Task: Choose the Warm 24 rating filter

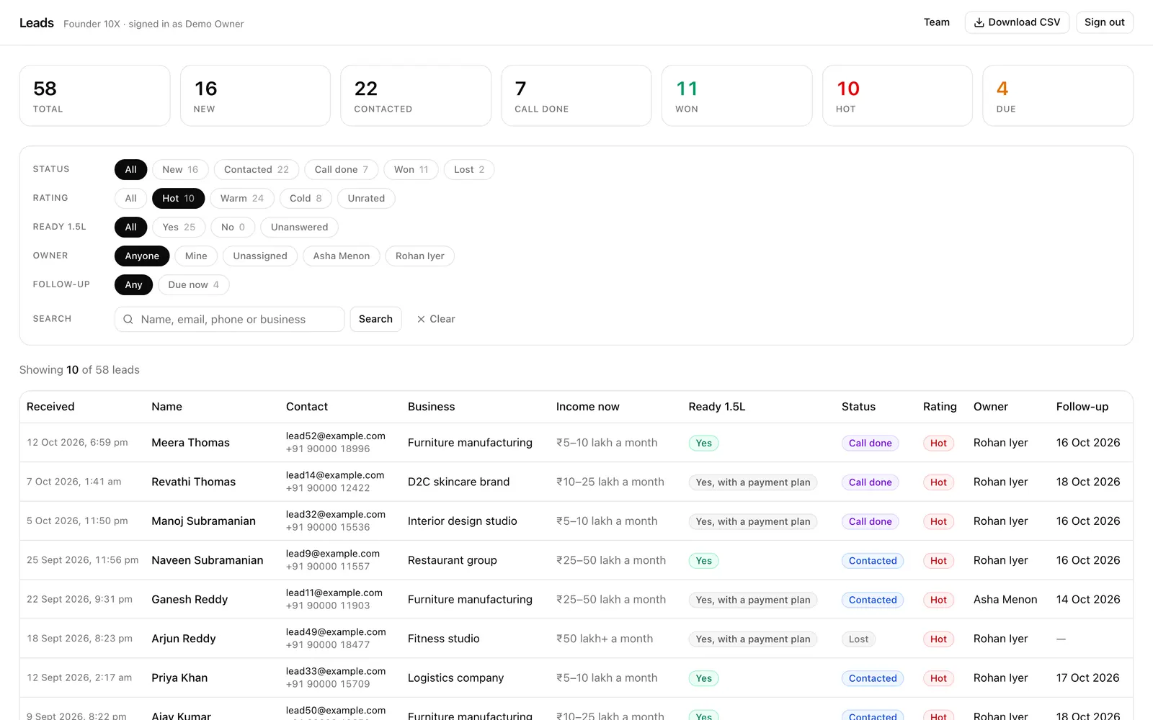Action: pyautogui.click(x=242, y=198)
